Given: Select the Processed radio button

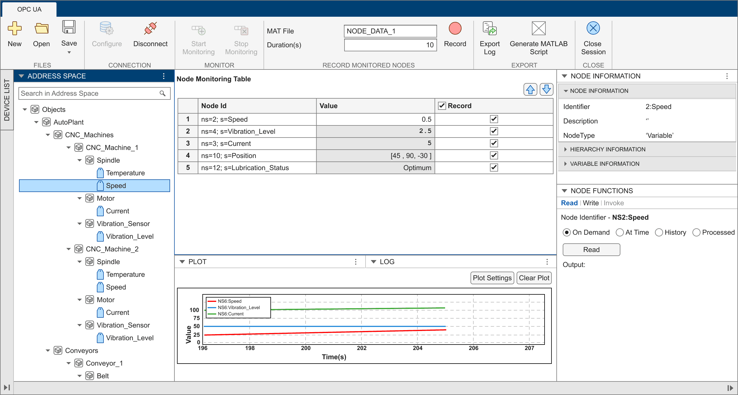Looking at the screenshot, I should [696, 232].
